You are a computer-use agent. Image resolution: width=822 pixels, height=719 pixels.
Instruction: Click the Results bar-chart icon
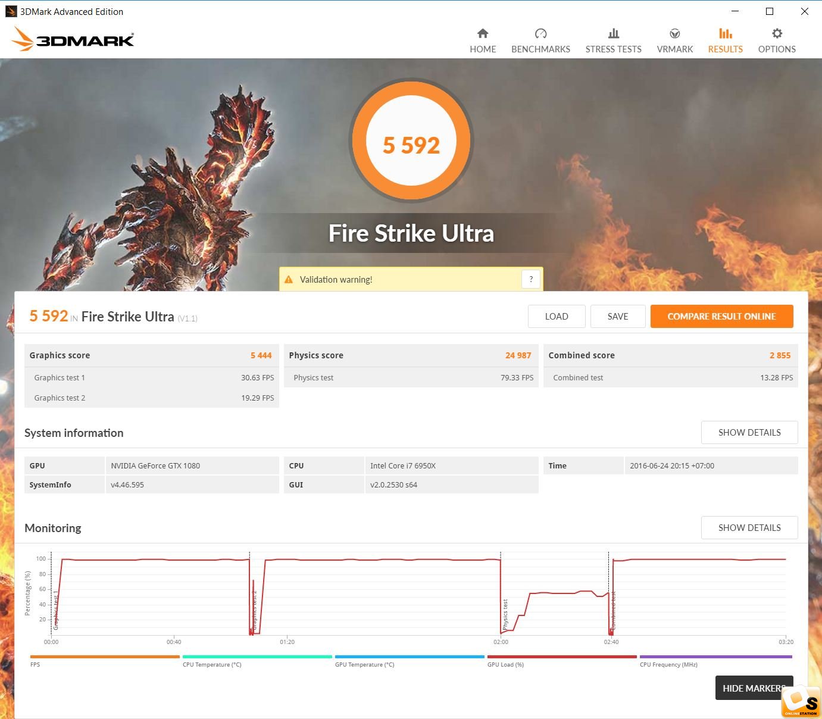[726, 33]
